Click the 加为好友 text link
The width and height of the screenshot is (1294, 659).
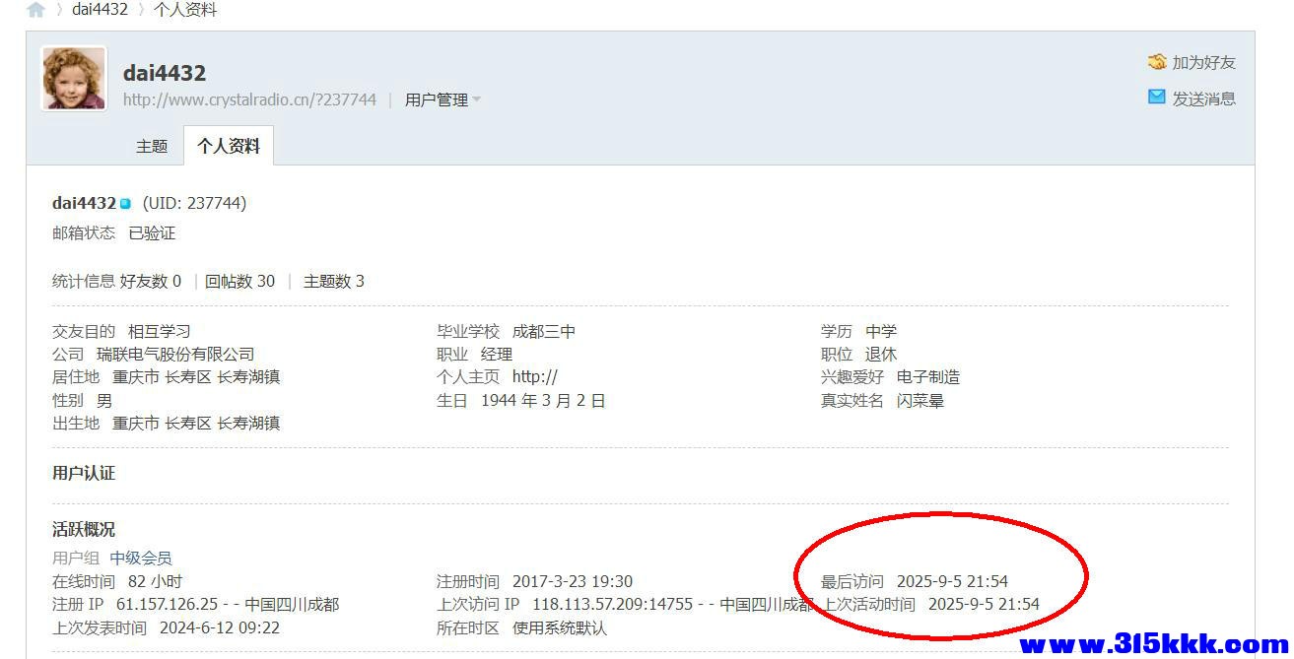(1203, 63)
